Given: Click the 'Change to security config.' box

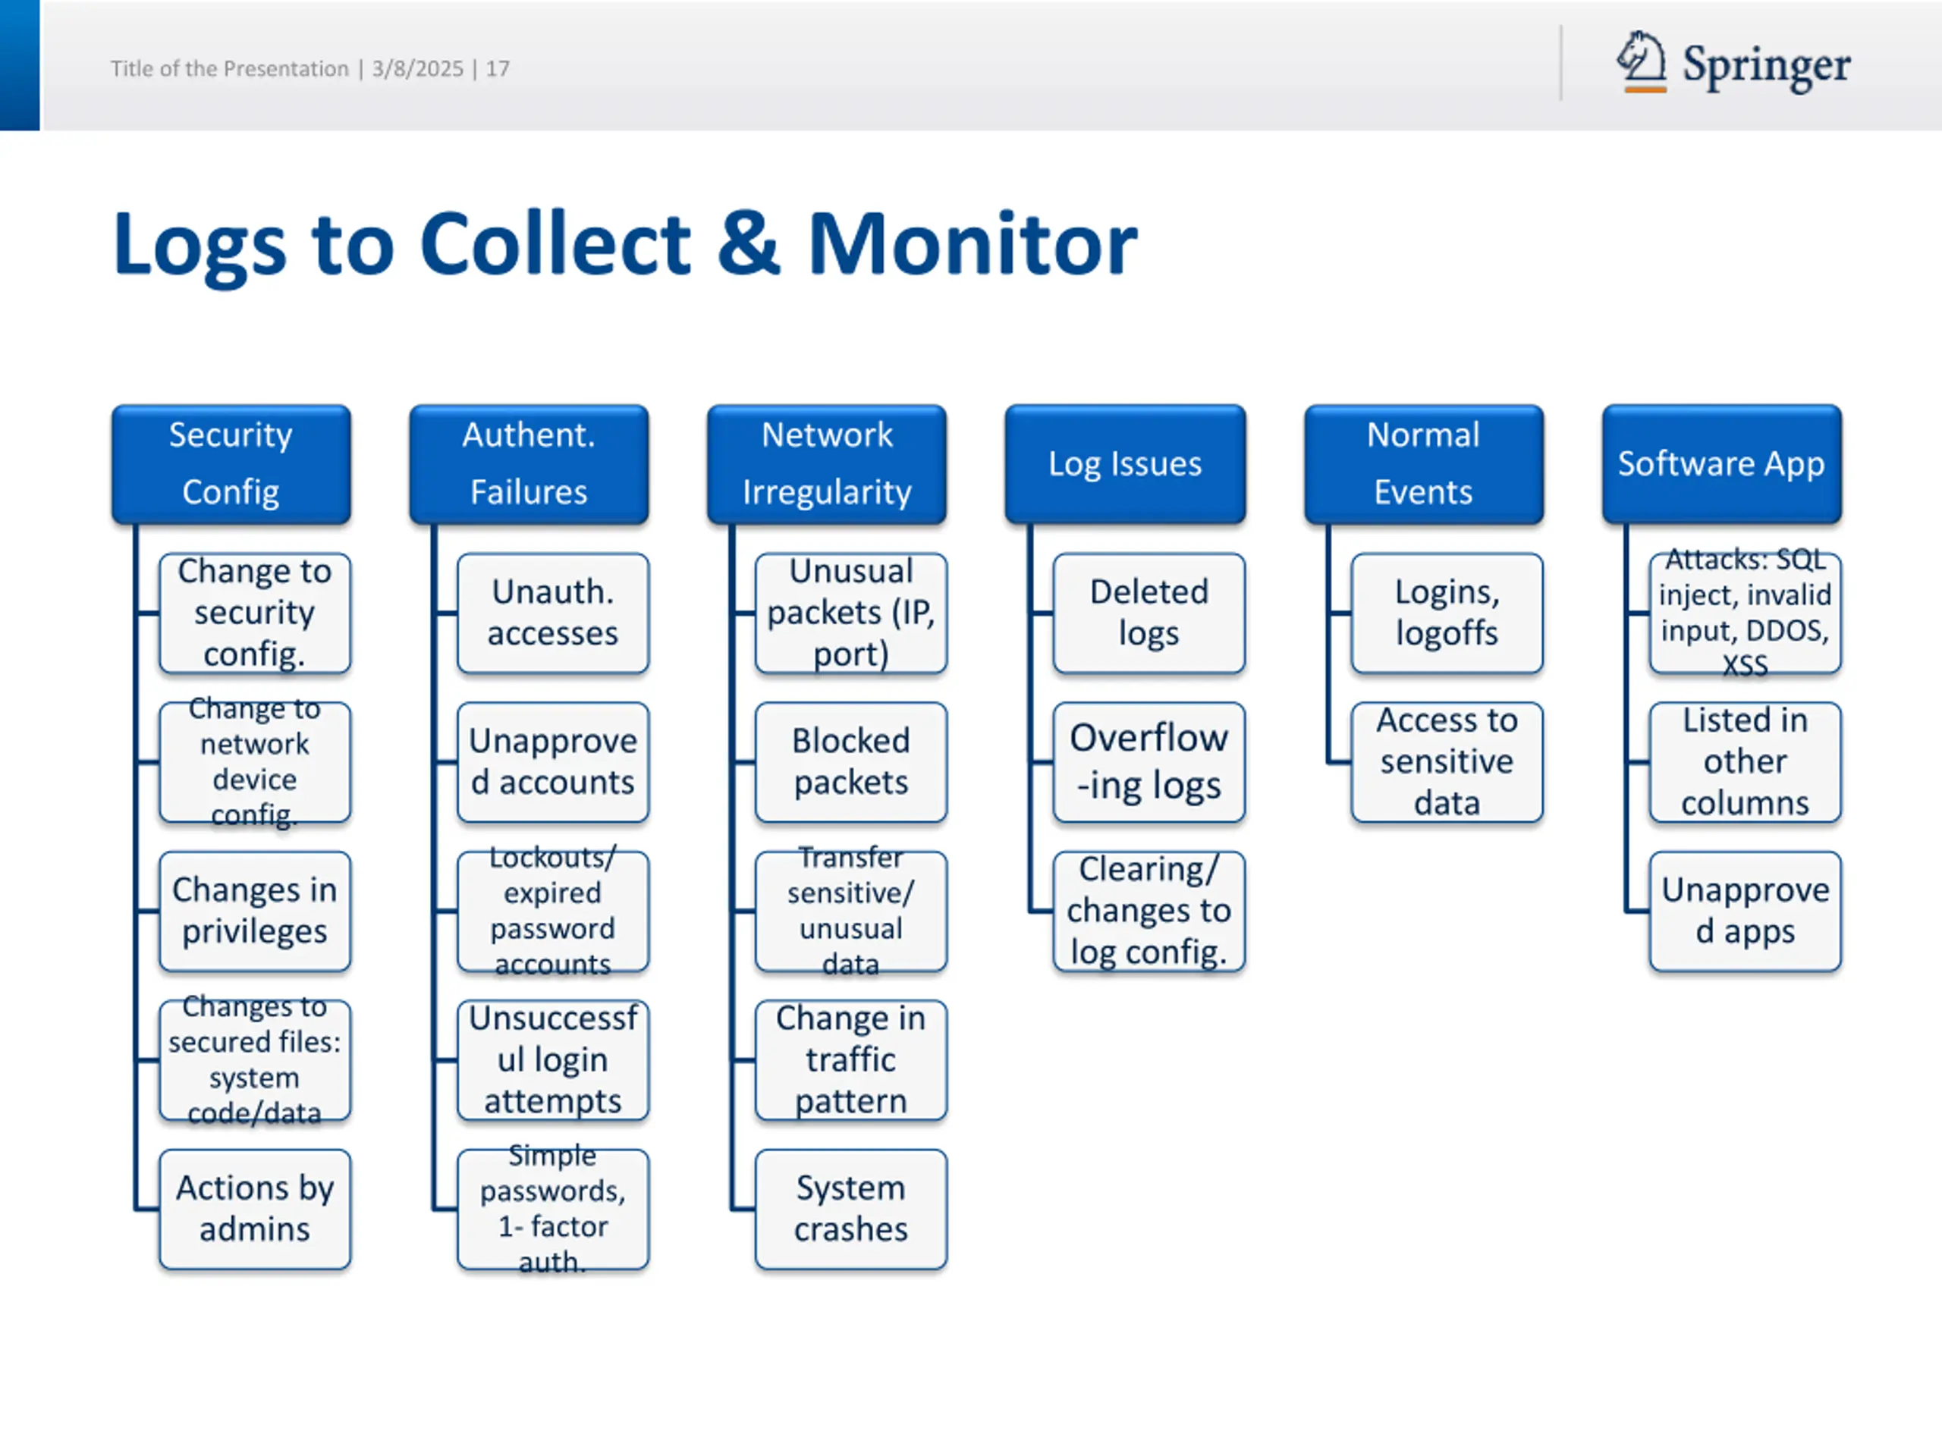Looking at the screenshot, I should tap(255, 613).
